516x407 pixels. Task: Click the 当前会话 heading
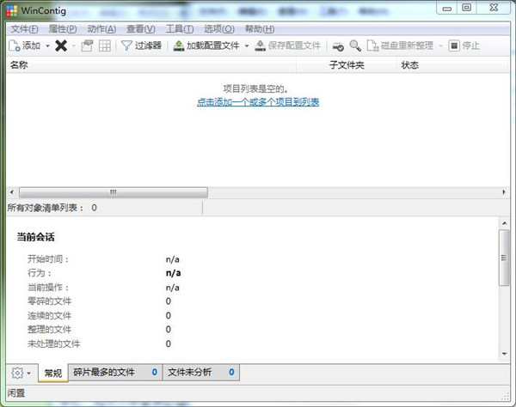click(x=35, y=237)
